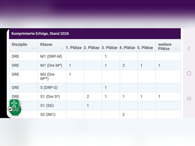The height and width of the screenshot is (146, 195).
Task: Sort by the 1. Plätze column header
Action: (x=74, y=48)
